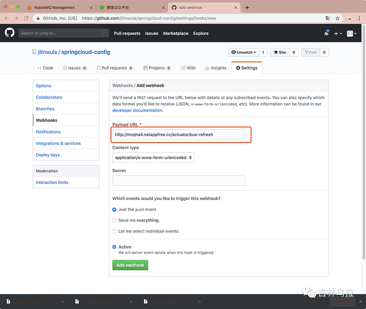Click Issues in top navigation

coord(152,33)
